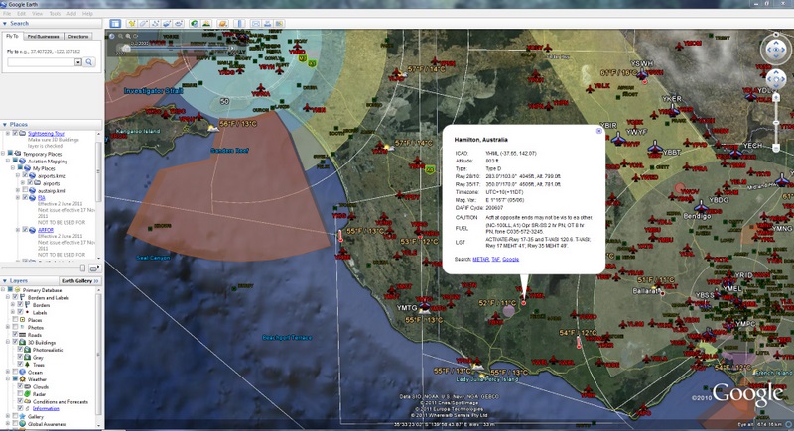Open view in Google Maps icon
This screenshot has height=431, width=794.
coord(279,23)
